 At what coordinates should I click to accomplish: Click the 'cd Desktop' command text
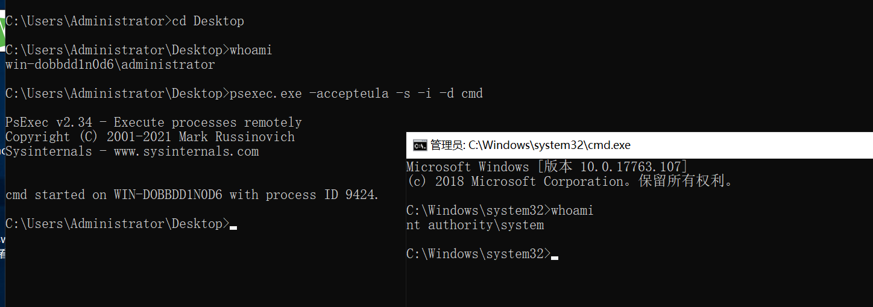pyautogui.click(x=208, y=21)
